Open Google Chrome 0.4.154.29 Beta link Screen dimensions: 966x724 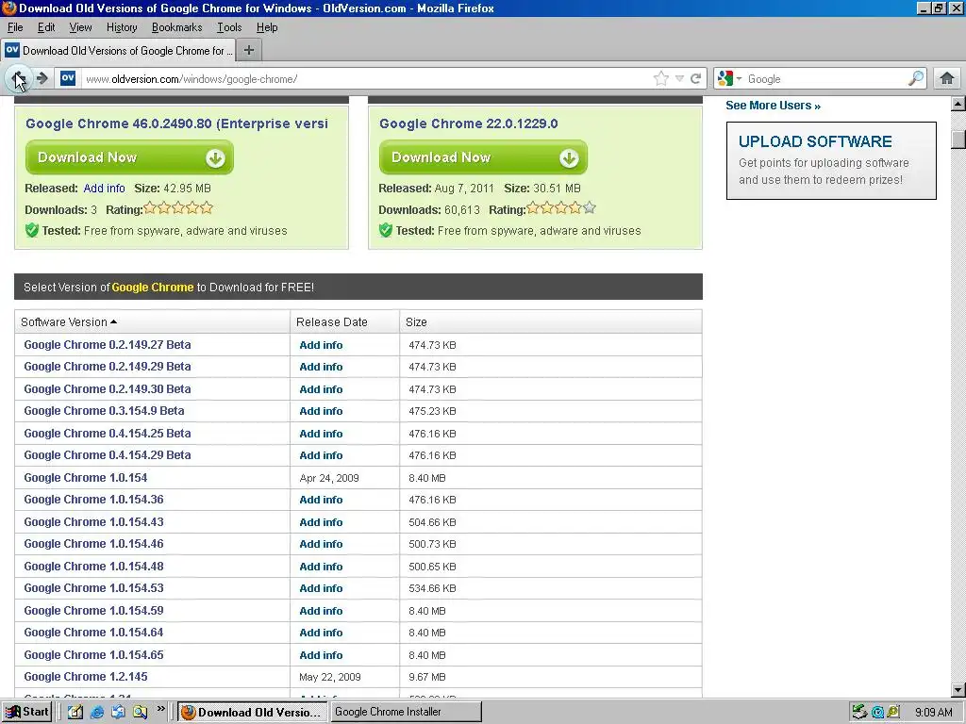pyautogui.click(x=108, y=455)
